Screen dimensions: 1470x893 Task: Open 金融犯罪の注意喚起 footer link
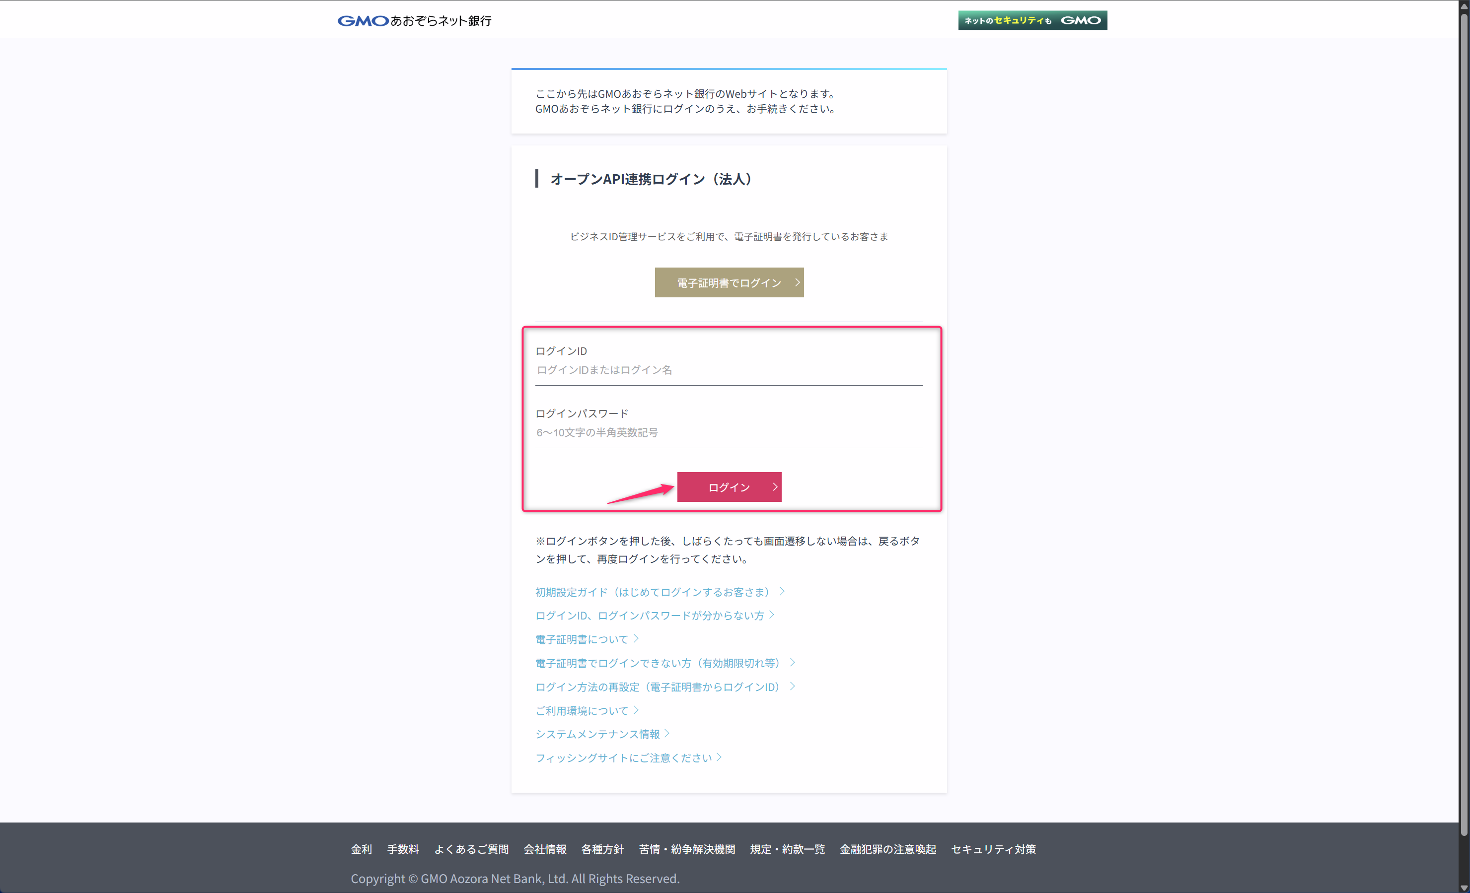coord(888,849)
